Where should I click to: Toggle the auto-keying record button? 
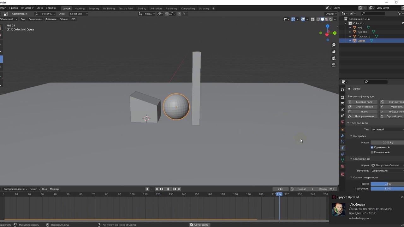point(147,189)
